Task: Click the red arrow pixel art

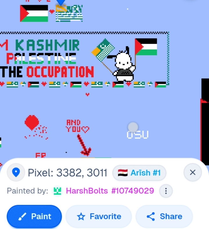Action: 84,145
